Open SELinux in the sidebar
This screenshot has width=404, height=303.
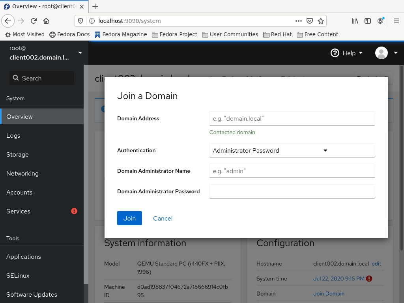(x=42, y=276)
